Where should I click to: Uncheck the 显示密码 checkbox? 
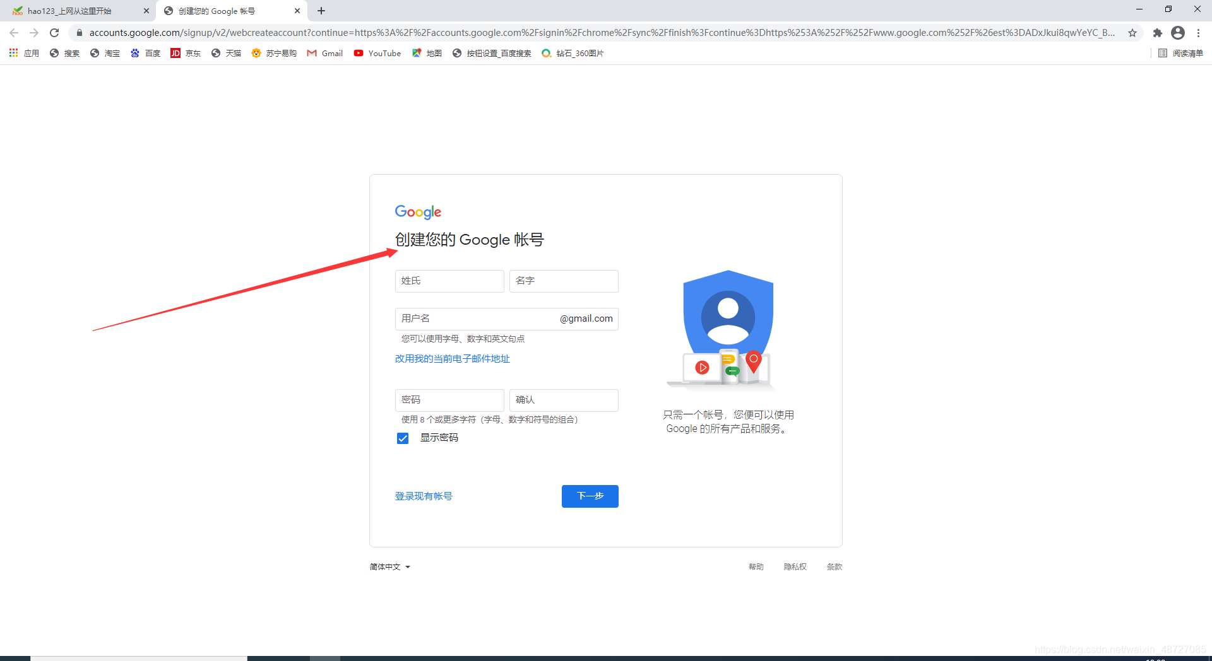click(x=403, y=438)
